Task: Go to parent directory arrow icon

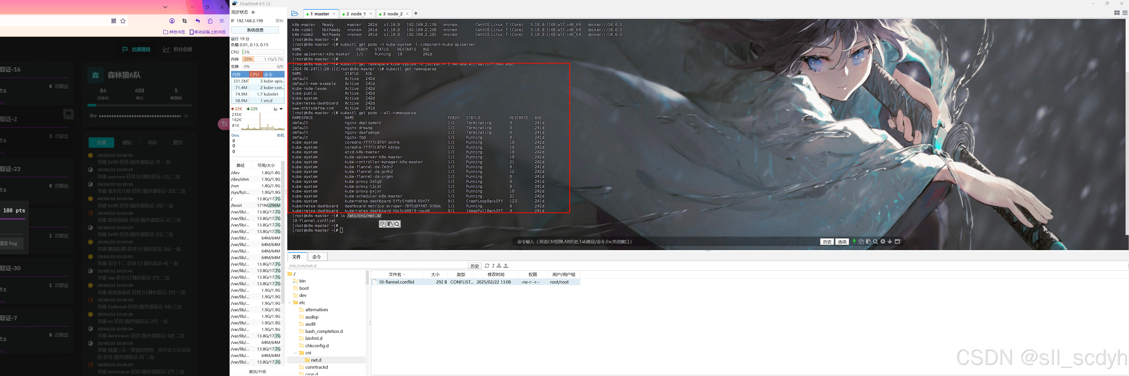Action: coord(493,266)
